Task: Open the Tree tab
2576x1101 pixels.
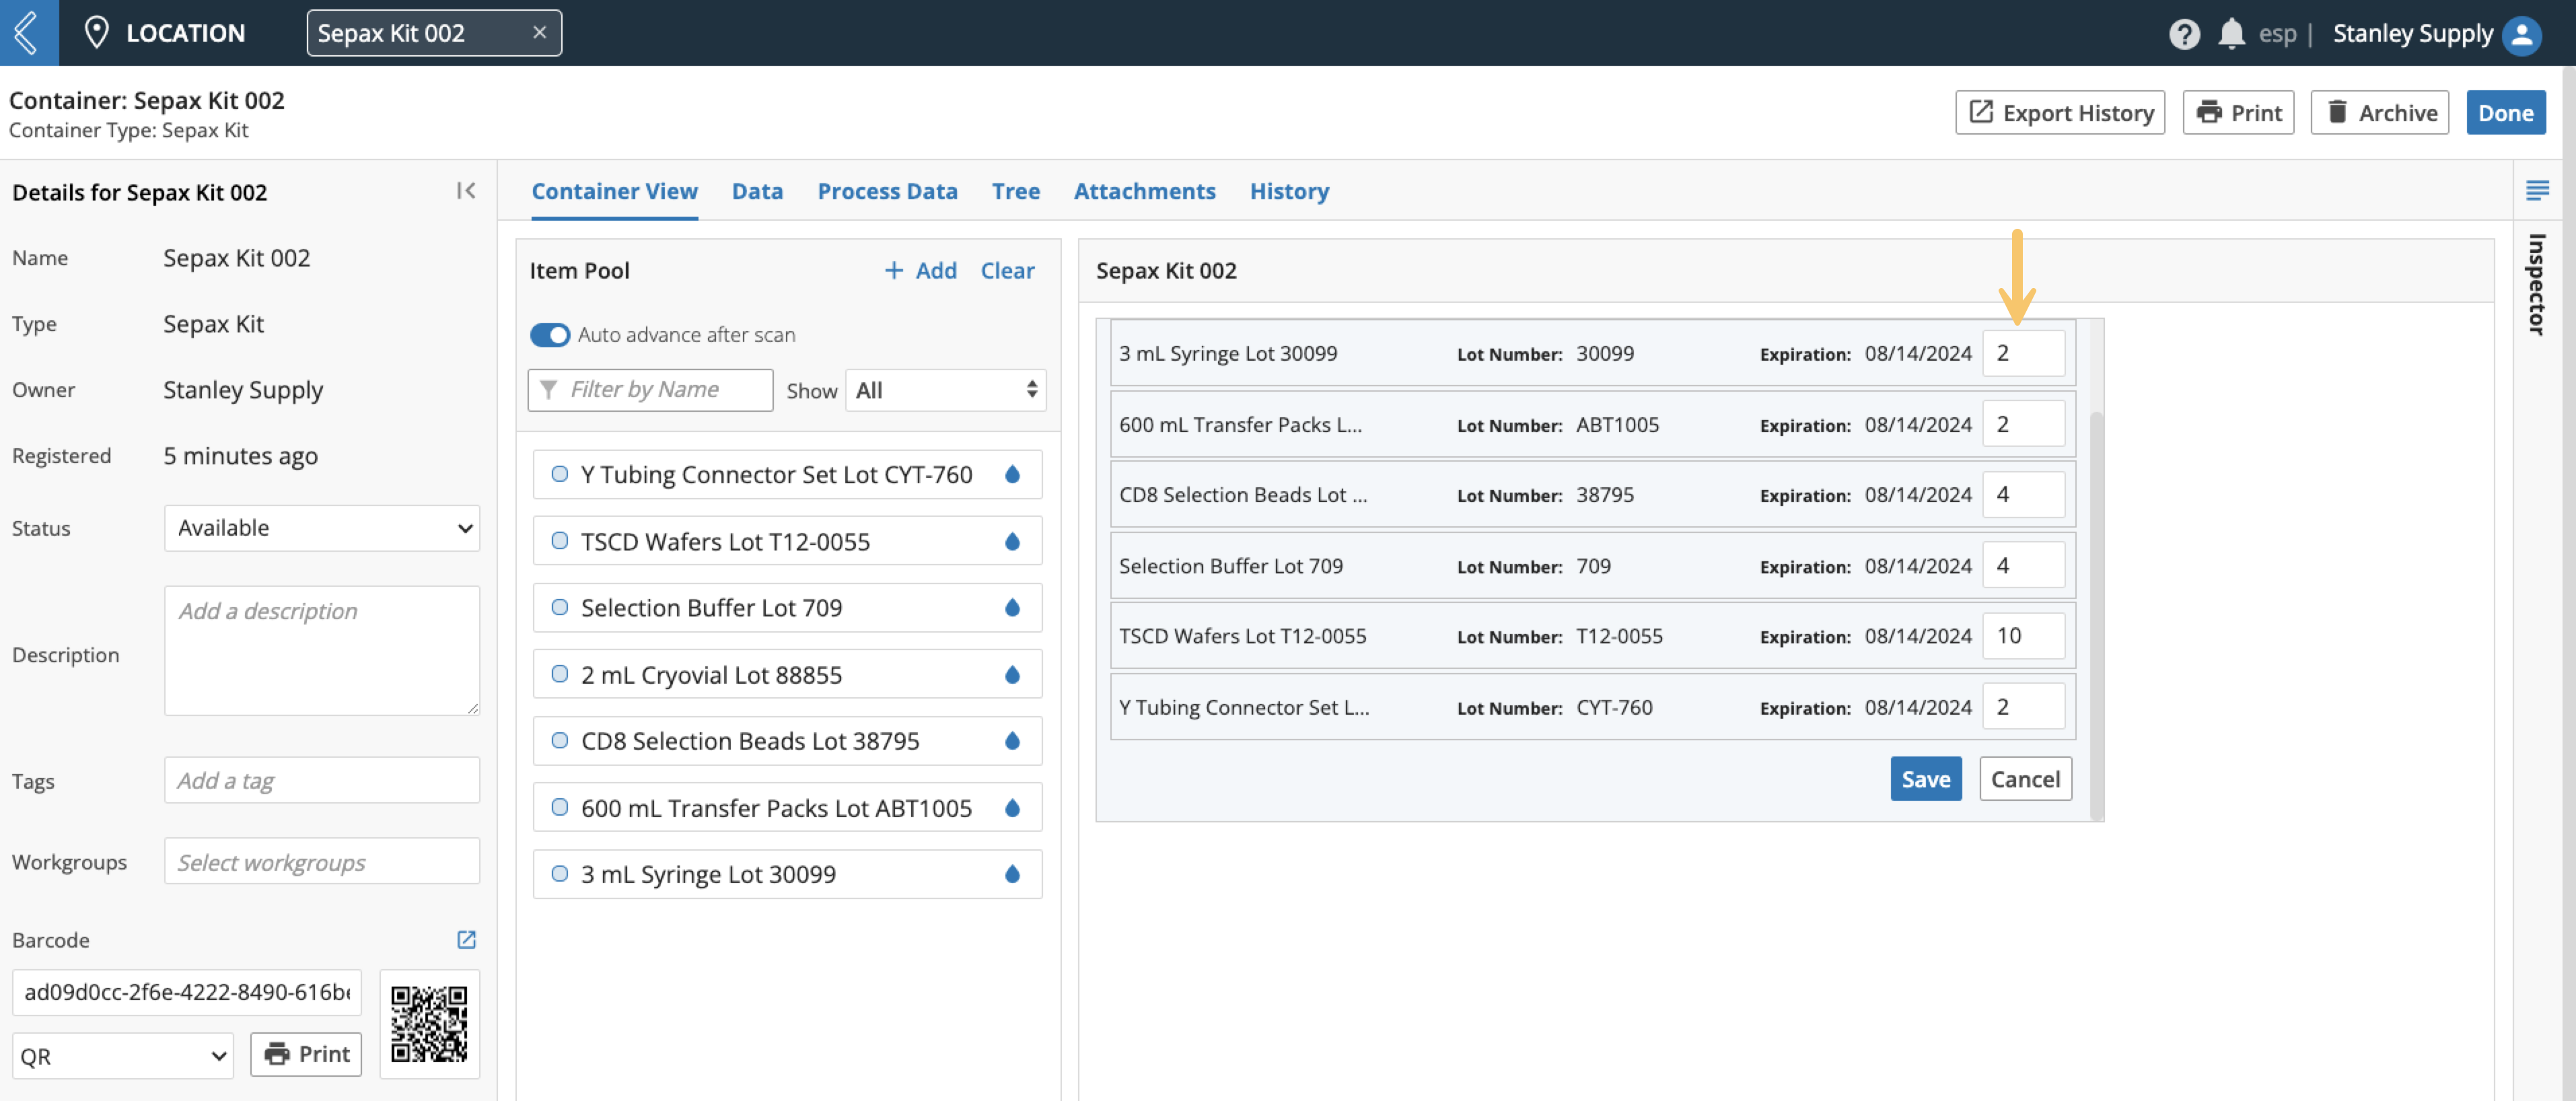Action: coord(1015,191)
